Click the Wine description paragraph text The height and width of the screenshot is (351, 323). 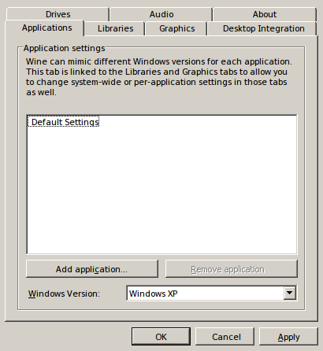[x=158, y=77]
